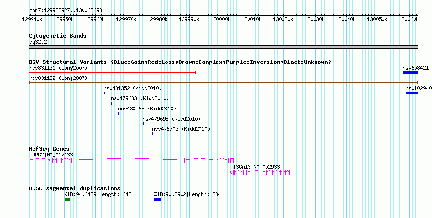Click the 7q32.2 cytogenetic band bar
Image resolution: width=432 pixels, height=218 pixels.
(x=223, y=47)
